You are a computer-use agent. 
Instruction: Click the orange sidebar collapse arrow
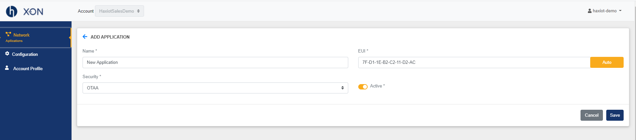click(x=70, y=38)
